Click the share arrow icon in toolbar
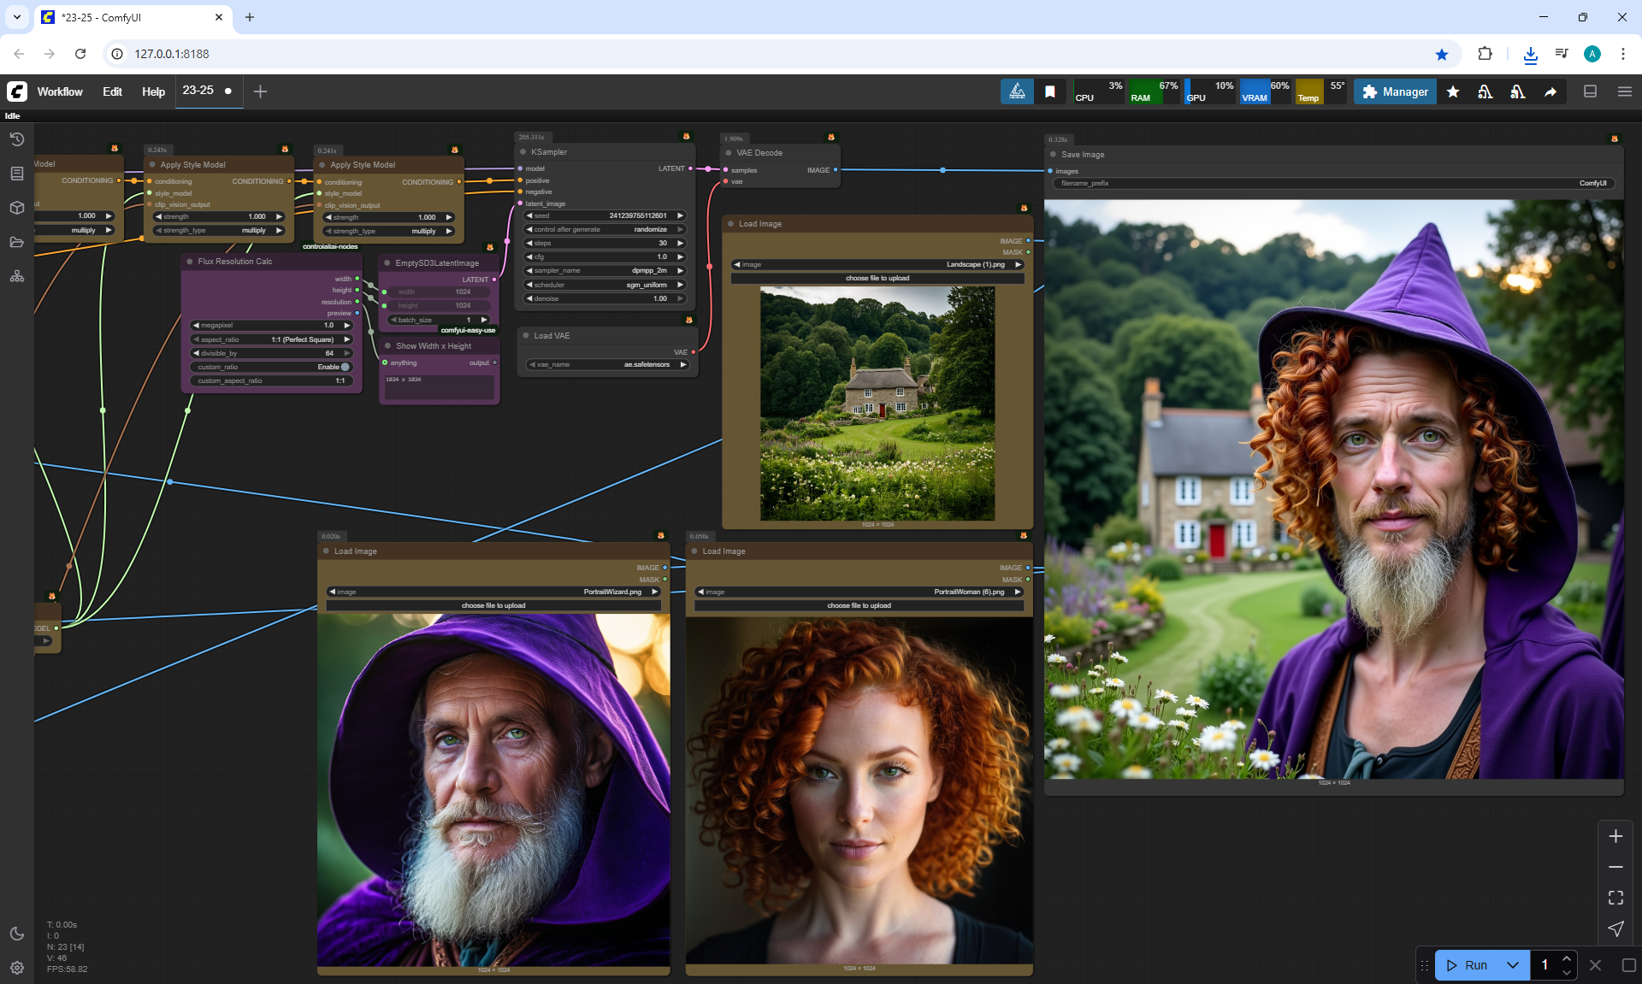 click(x=1550, y=91)
